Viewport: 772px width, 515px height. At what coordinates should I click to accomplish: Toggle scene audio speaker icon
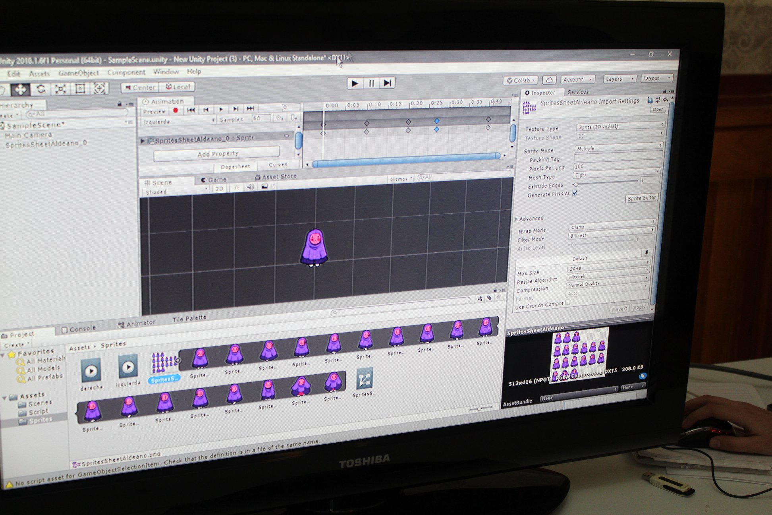(250, 187)
